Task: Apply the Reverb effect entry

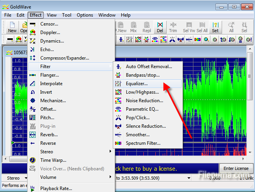Action: [49, 135]
